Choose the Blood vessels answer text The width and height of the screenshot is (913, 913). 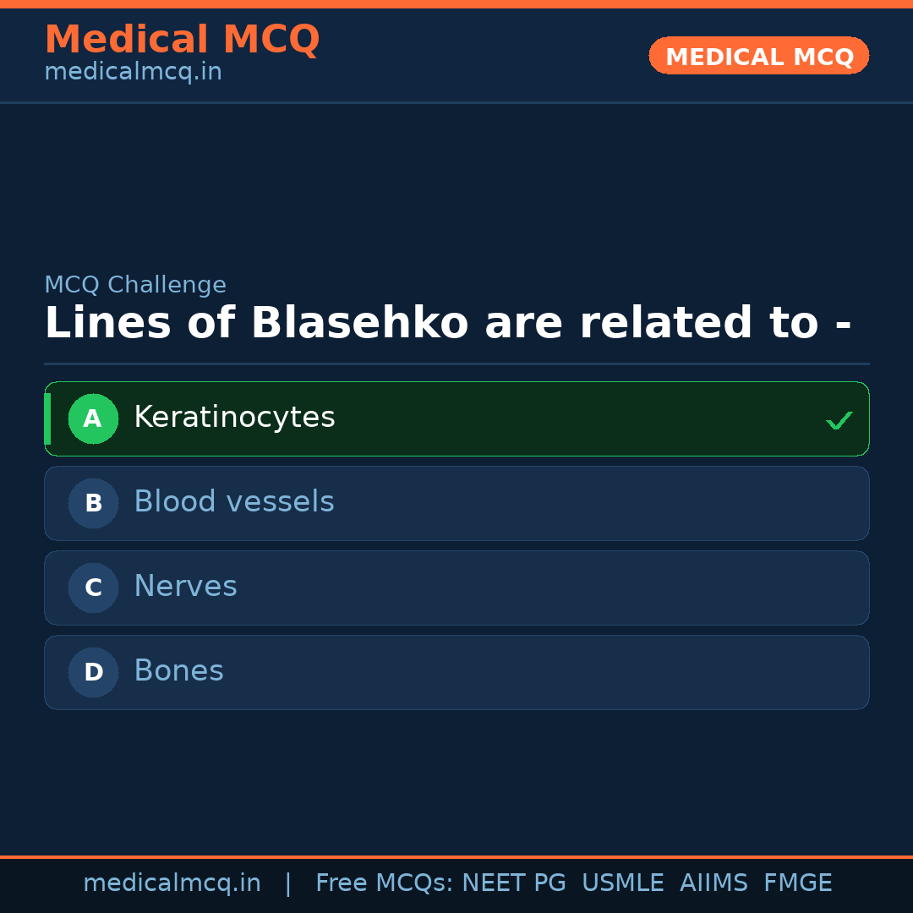[233, 502]
